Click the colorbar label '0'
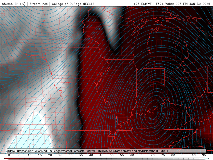The height and width of the screenshot is (160, 213). point(9,155)
